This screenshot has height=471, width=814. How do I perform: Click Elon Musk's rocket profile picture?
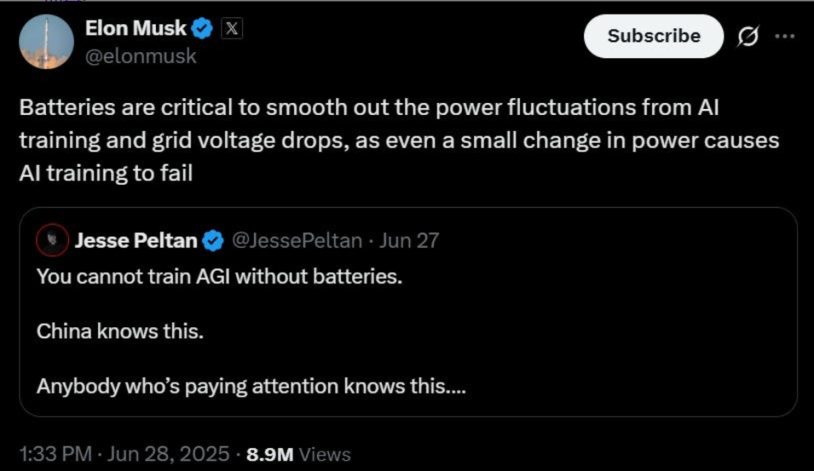pyautogui.click(x=47, y=42)
